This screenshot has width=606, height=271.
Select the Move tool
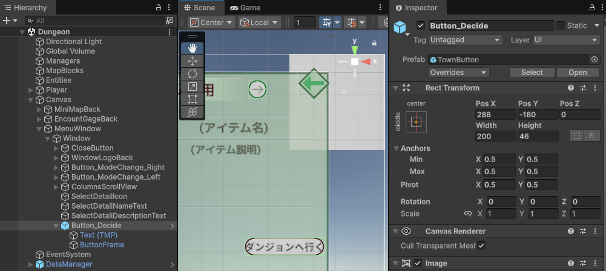click(x=193, y=61)
